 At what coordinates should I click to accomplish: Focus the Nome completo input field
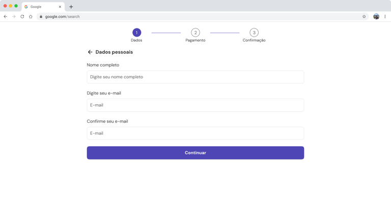(195, 77)
